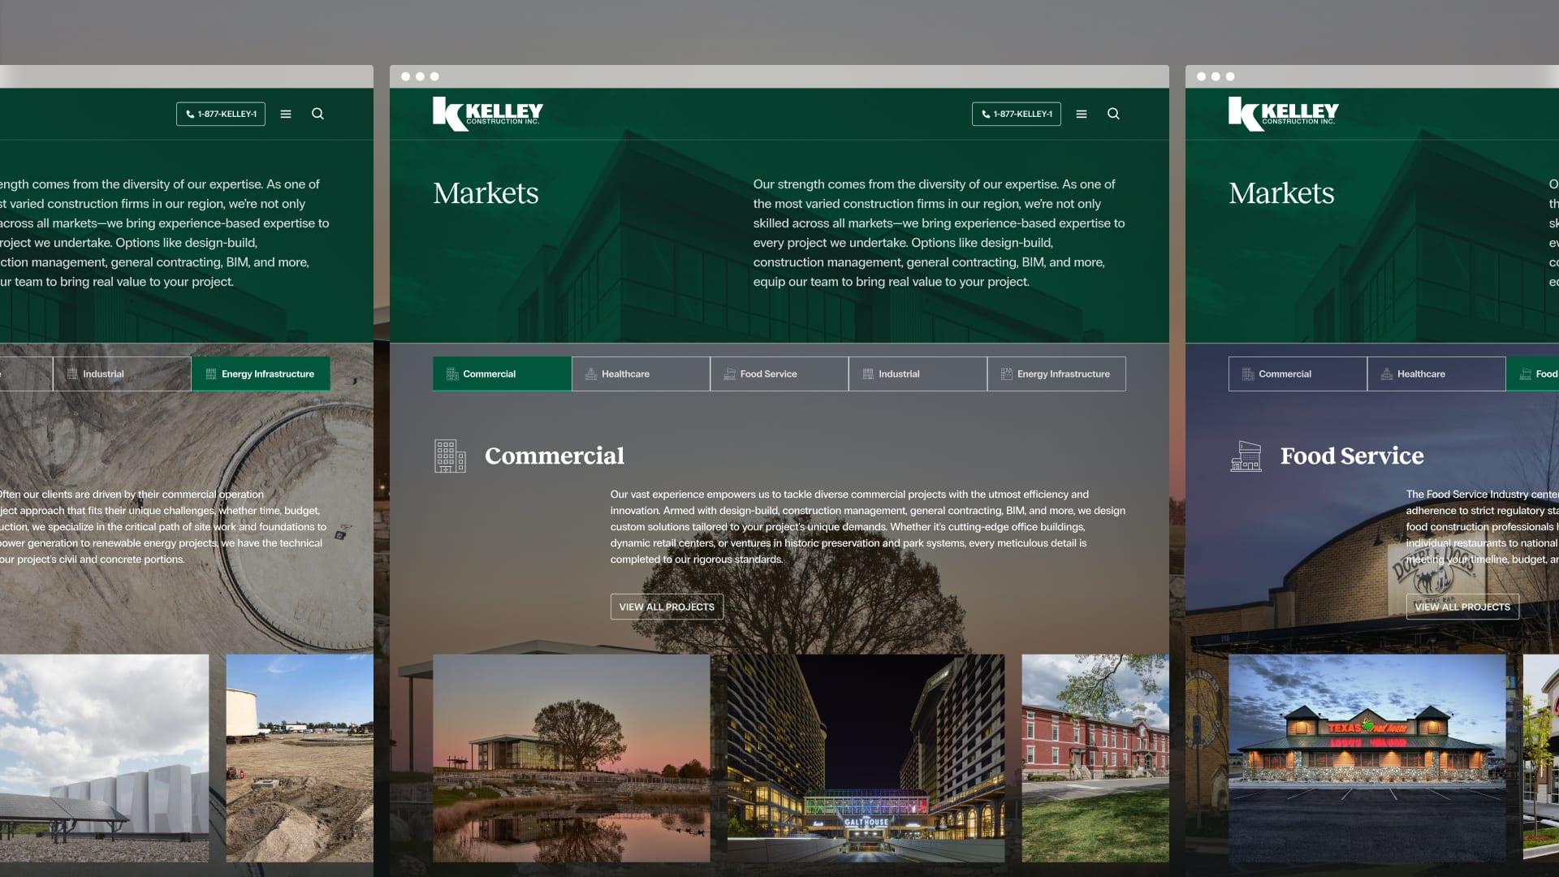Click the building icon beside Commercial heading
Viewport: 1559px width, 877px height.
[x=450, y=456]
